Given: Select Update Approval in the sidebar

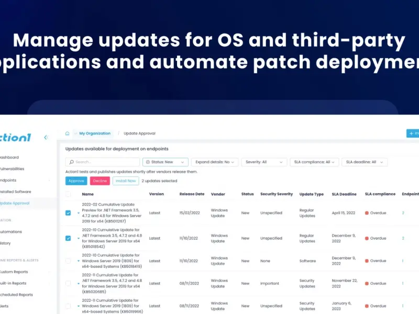Looking at the screenshot, I should click(15, 203).
